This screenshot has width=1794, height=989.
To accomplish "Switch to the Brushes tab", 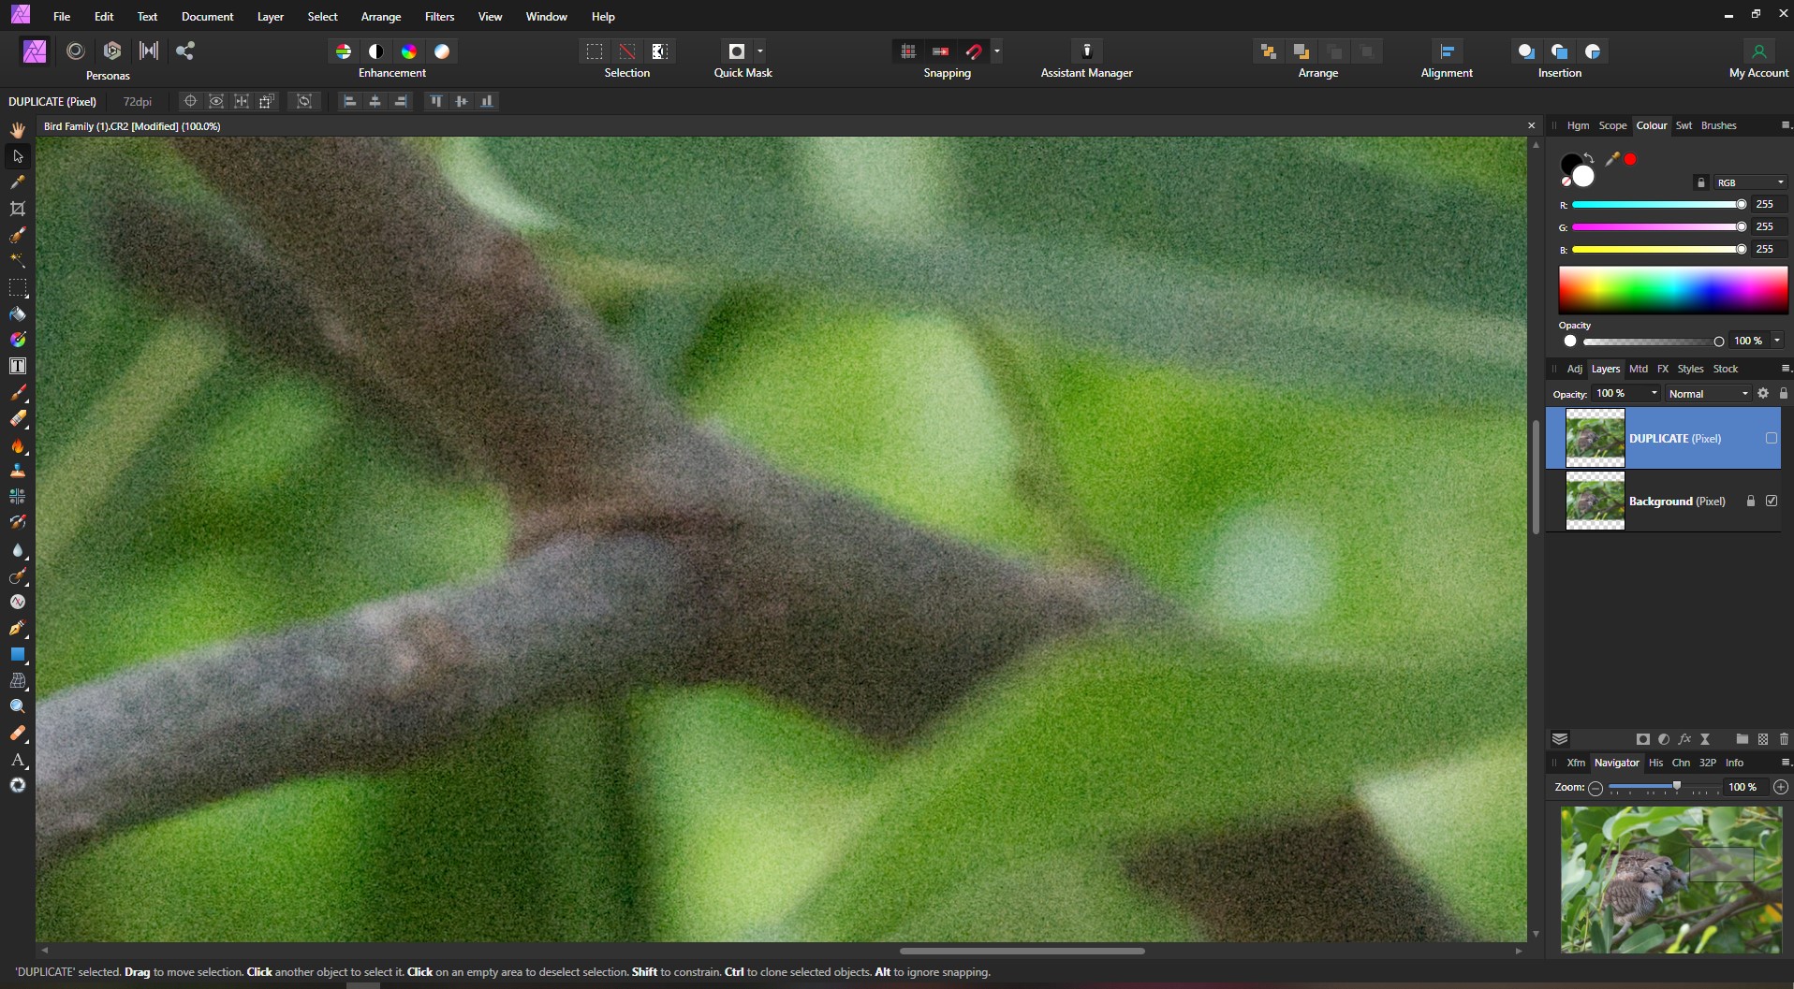I will pyautogui.click(x=1718, y=125).
